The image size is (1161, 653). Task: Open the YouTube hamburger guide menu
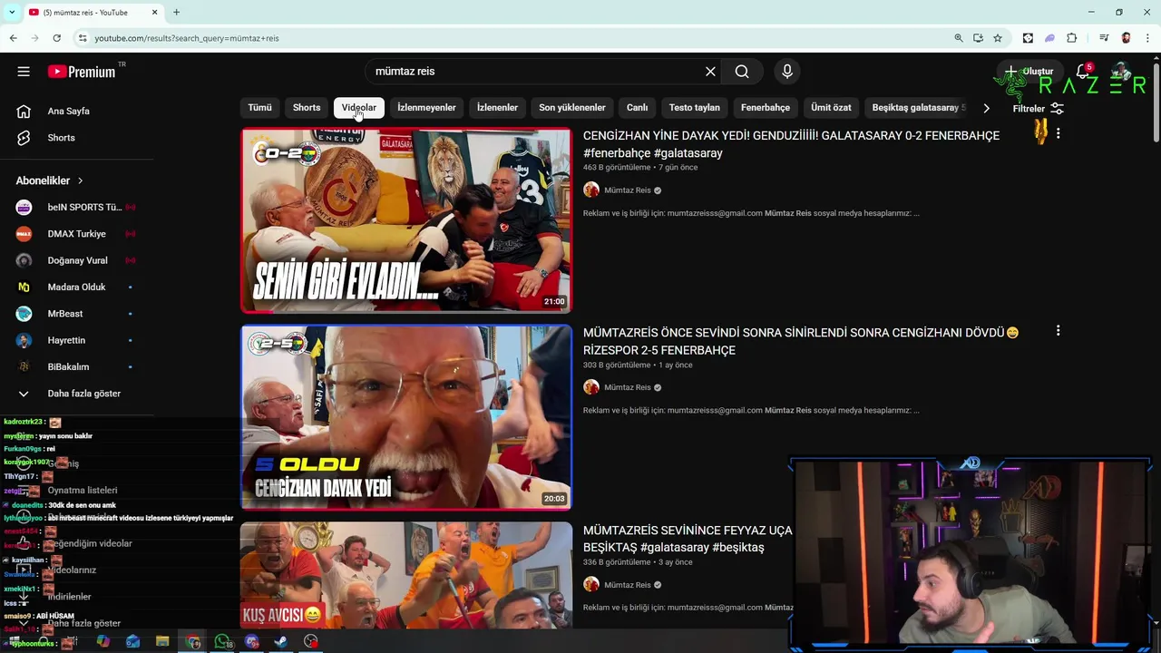pos(24,72)
